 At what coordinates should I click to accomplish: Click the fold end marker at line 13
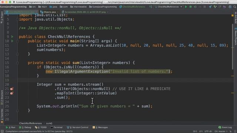17,54
